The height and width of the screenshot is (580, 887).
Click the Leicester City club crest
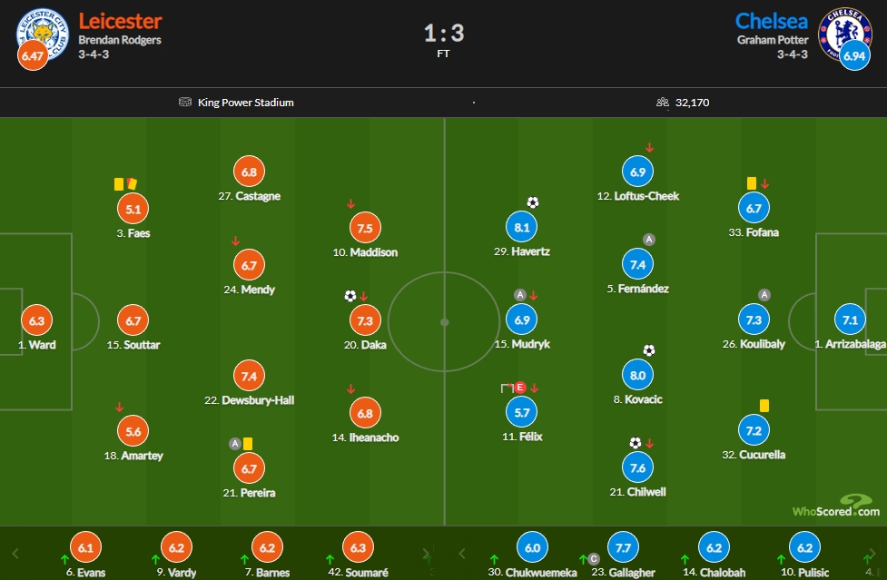44,31
